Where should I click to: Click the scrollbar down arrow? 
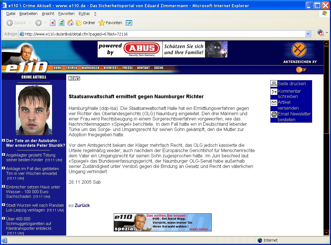[x=326, y=233]
